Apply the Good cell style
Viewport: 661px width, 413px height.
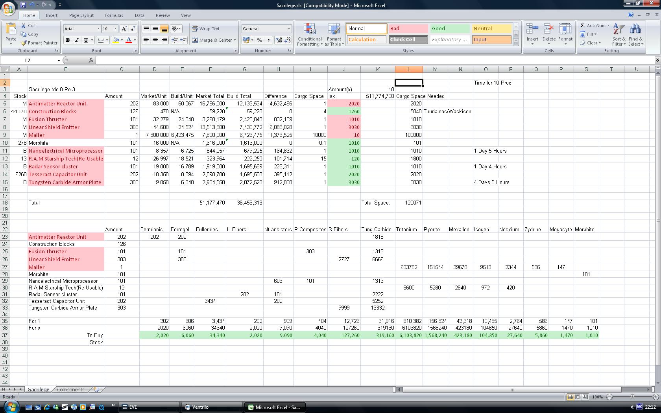coord(450,29)
